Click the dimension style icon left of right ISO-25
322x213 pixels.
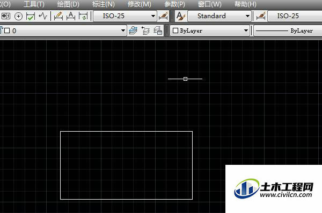261,16
